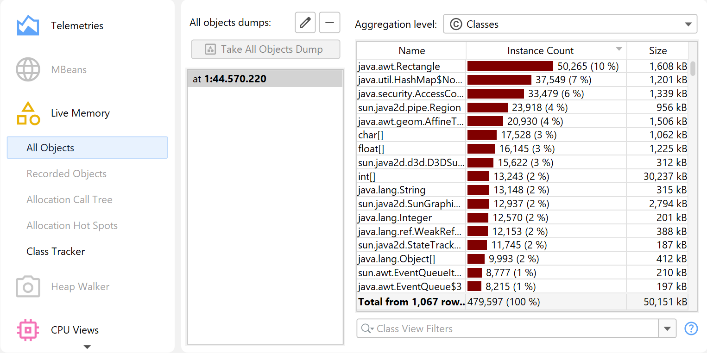Select the sun.java2d.pipe.Region row
707x353 pixels.
tap(523, 108)
